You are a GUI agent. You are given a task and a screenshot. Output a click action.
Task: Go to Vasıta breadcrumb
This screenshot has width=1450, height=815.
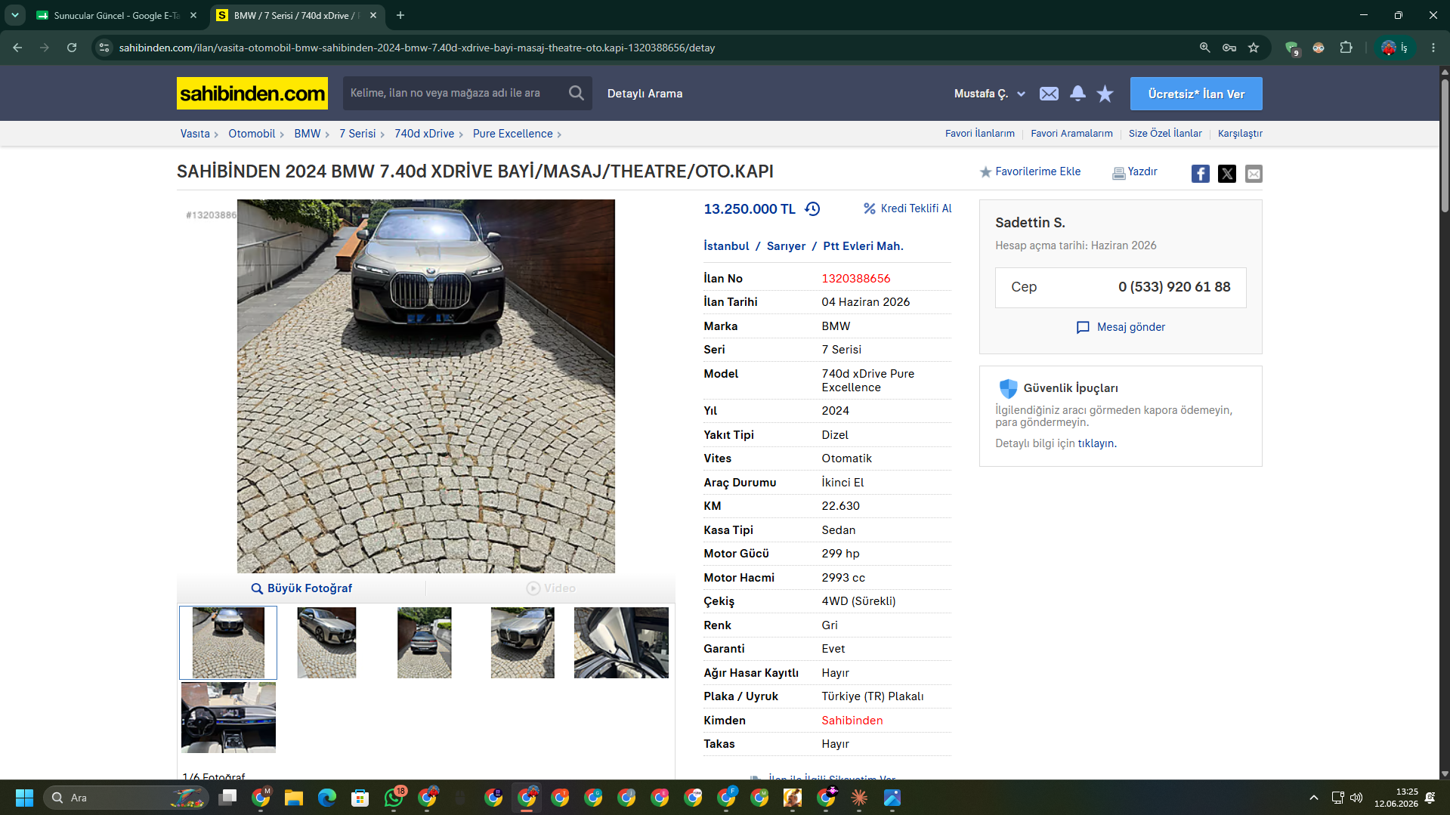(x=195, y=134)
